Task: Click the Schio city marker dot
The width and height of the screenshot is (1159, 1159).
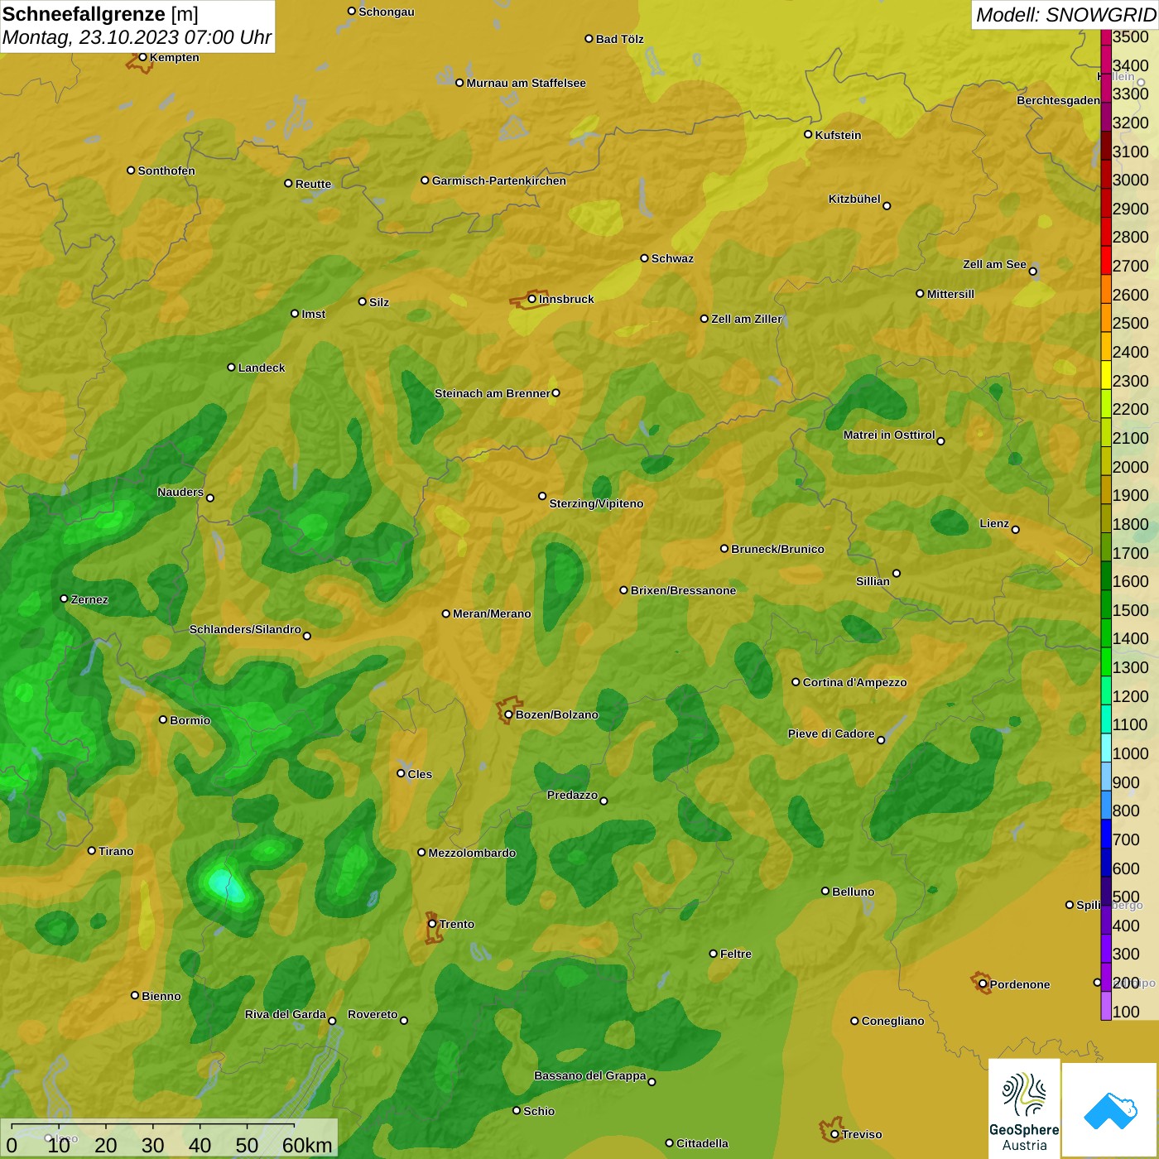Action: (517, 1110)
